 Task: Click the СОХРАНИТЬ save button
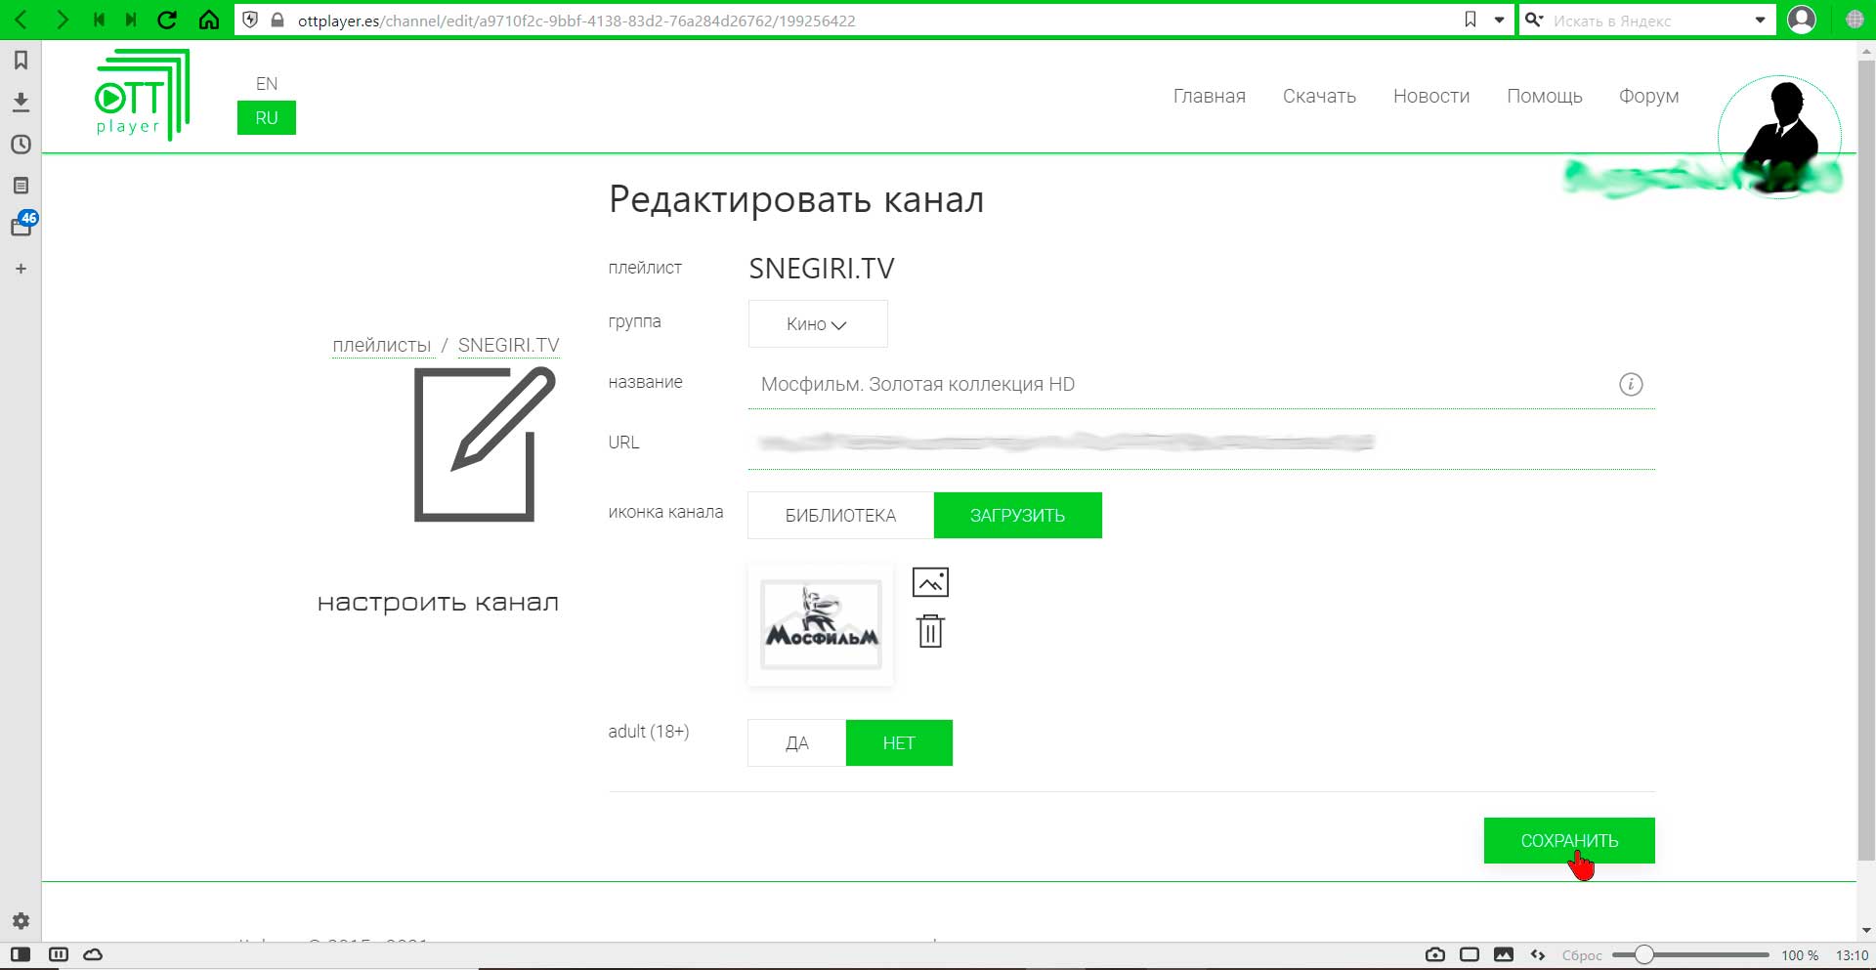point(1569,840)
